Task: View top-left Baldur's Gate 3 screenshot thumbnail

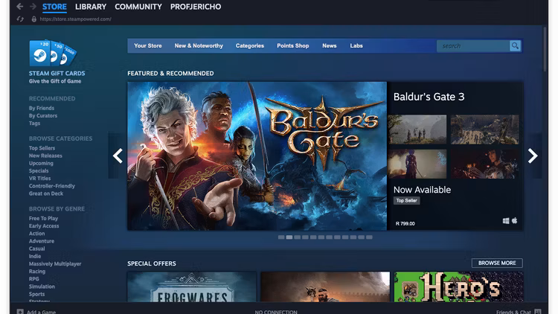Action: (x=417, y=129)
